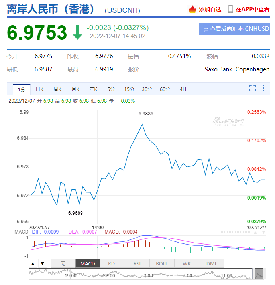The width and height of the screenshot is (275, 285).
Task: Click the DIF: -0.0009 legend value
Action: click(x=45, y=232)
